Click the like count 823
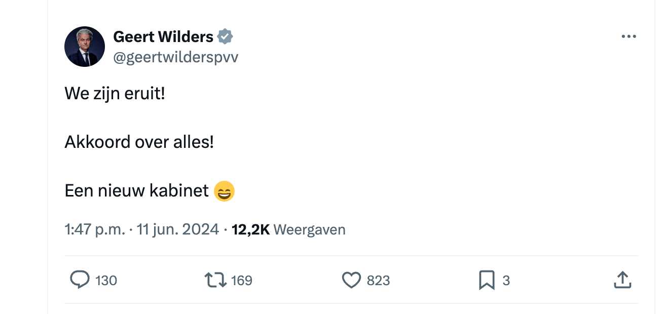661x314 pixels. (378, 281)
